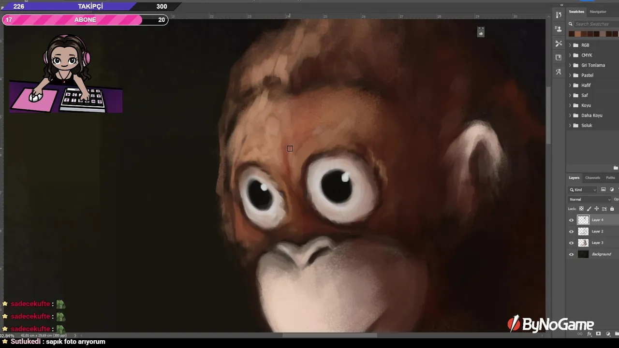This screenshot has height=348, width=619.
Task: Click the Layer 3 thumbnail
Action: tap(583, 243)
